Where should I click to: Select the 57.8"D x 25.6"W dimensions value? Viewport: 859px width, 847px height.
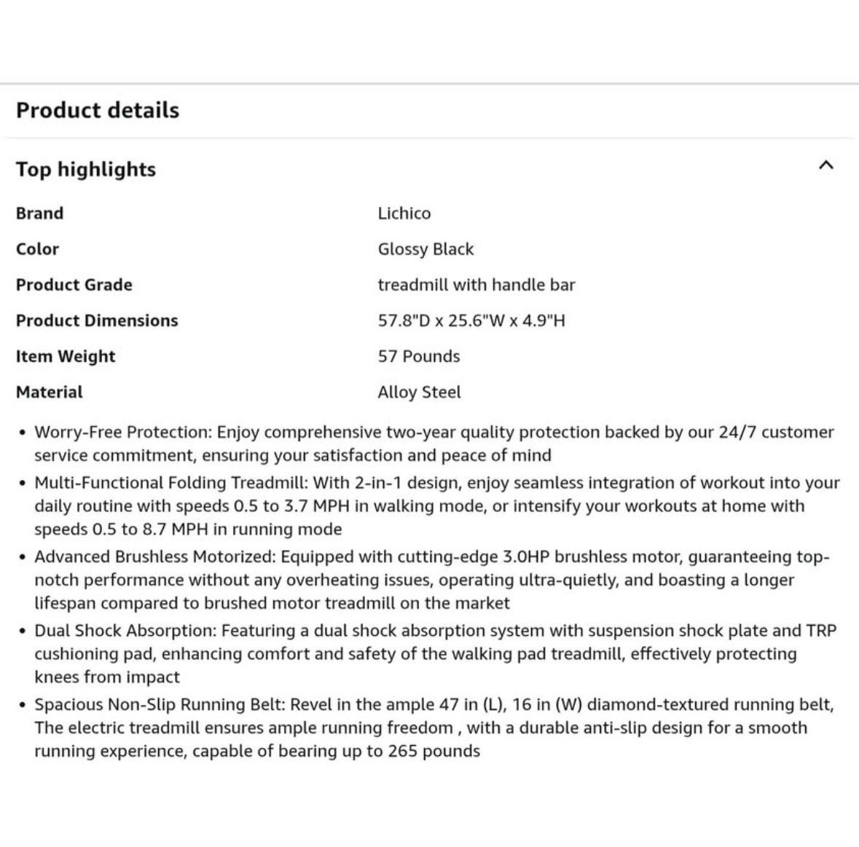pos(471,320)
